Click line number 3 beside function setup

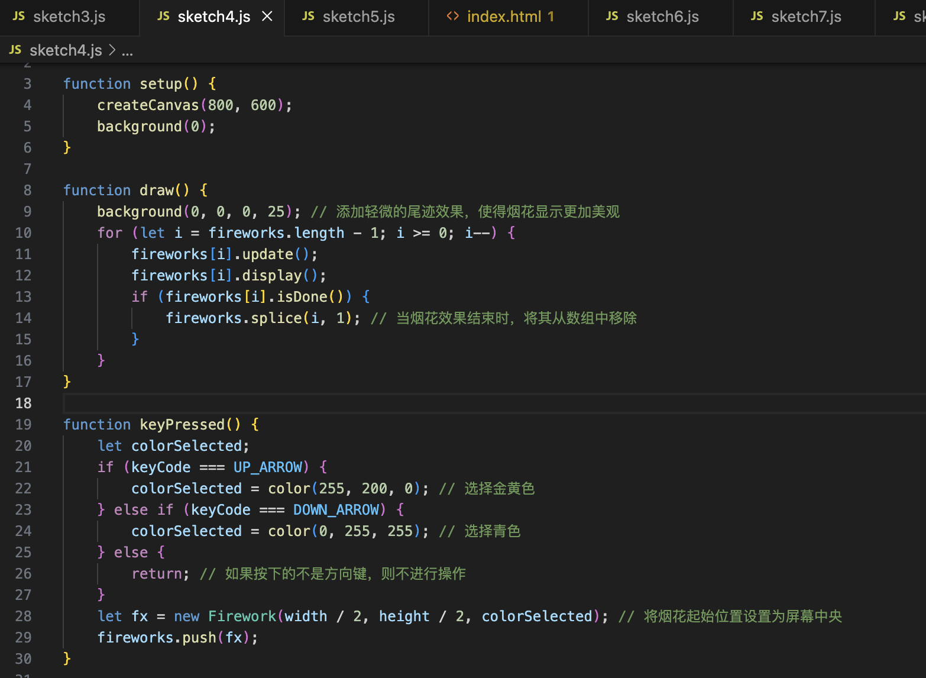pyautogui.click(x=27, y=83)
